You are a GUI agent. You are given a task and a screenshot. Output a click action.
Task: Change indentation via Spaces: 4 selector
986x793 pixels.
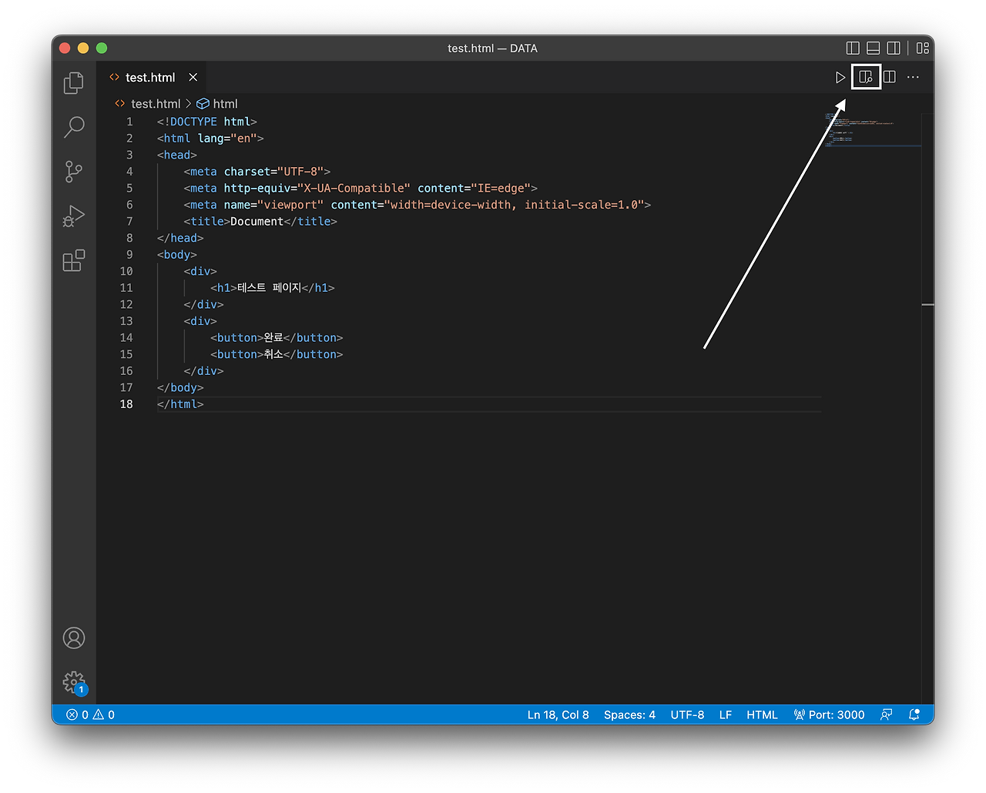click(629, 714)
